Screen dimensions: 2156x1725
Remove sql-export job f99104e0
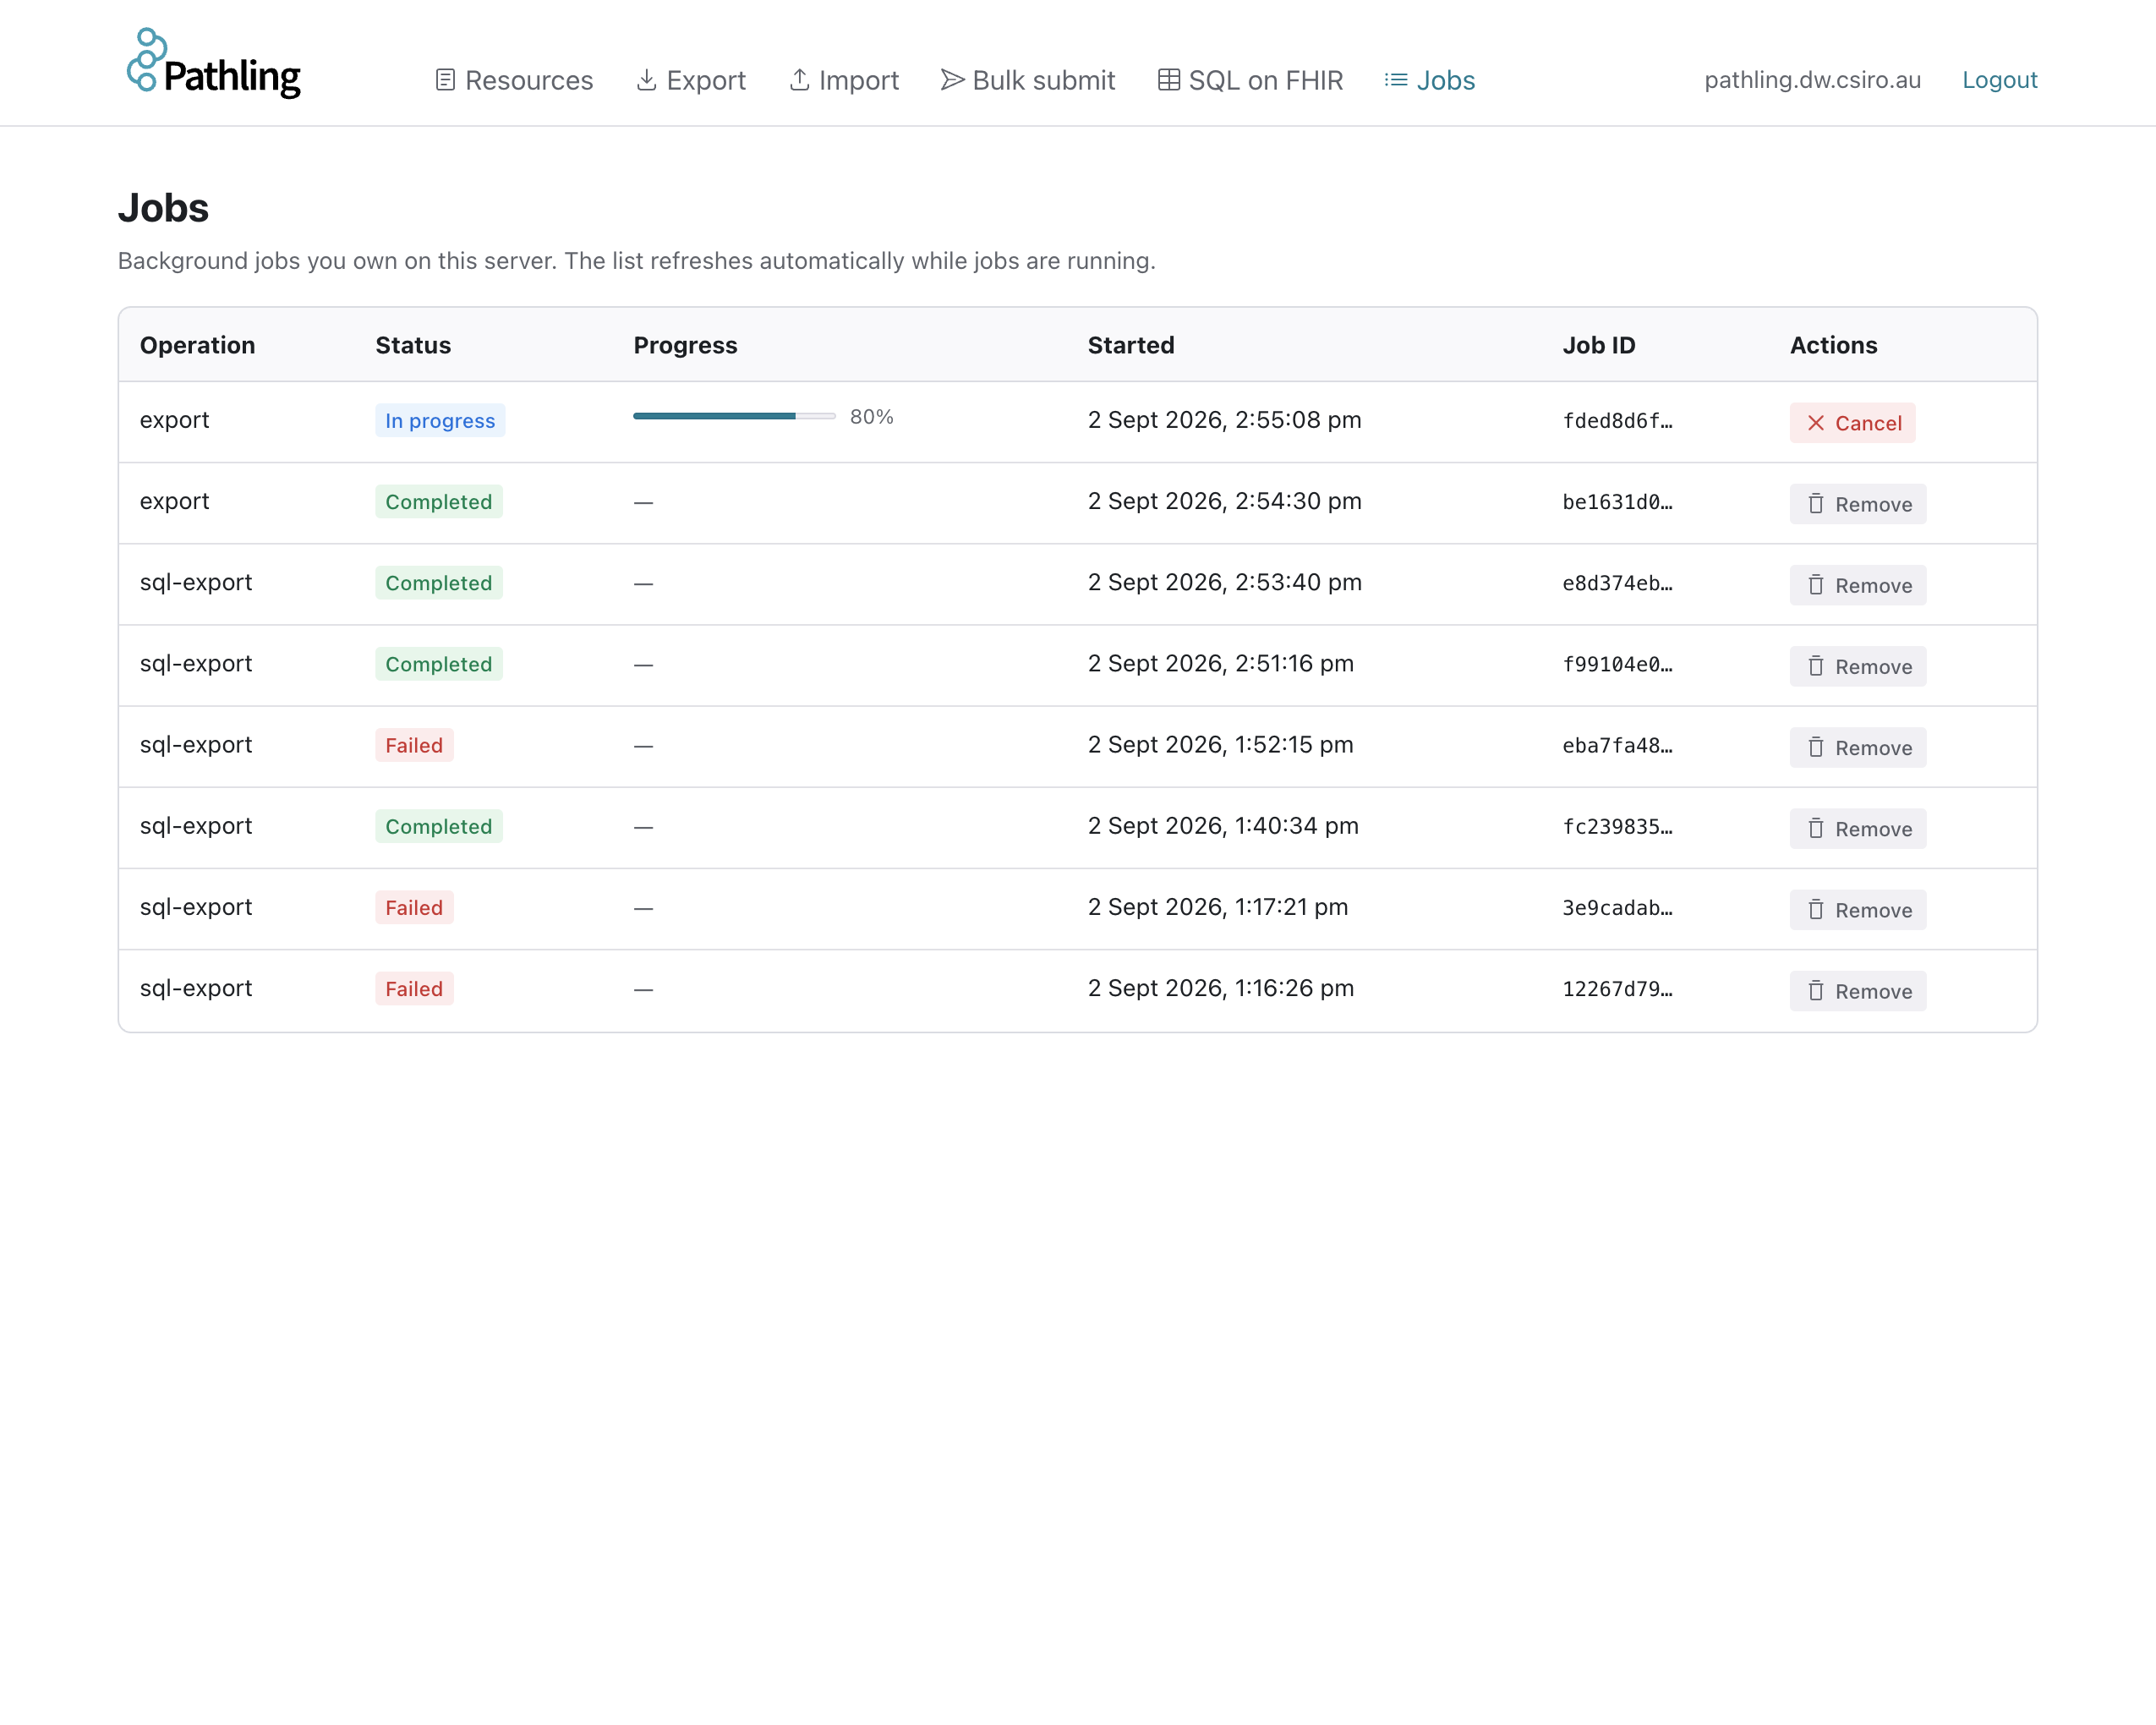click(1857, 666)
